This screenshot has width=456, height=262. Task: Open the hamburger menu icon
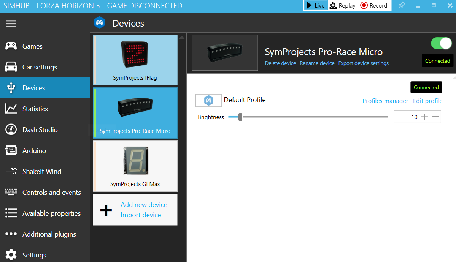click(11, 24)
